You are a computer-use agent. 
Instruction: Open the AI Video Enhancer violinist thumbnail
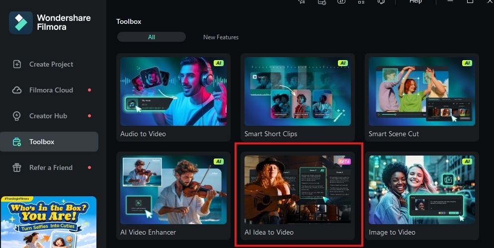(173, 190)
